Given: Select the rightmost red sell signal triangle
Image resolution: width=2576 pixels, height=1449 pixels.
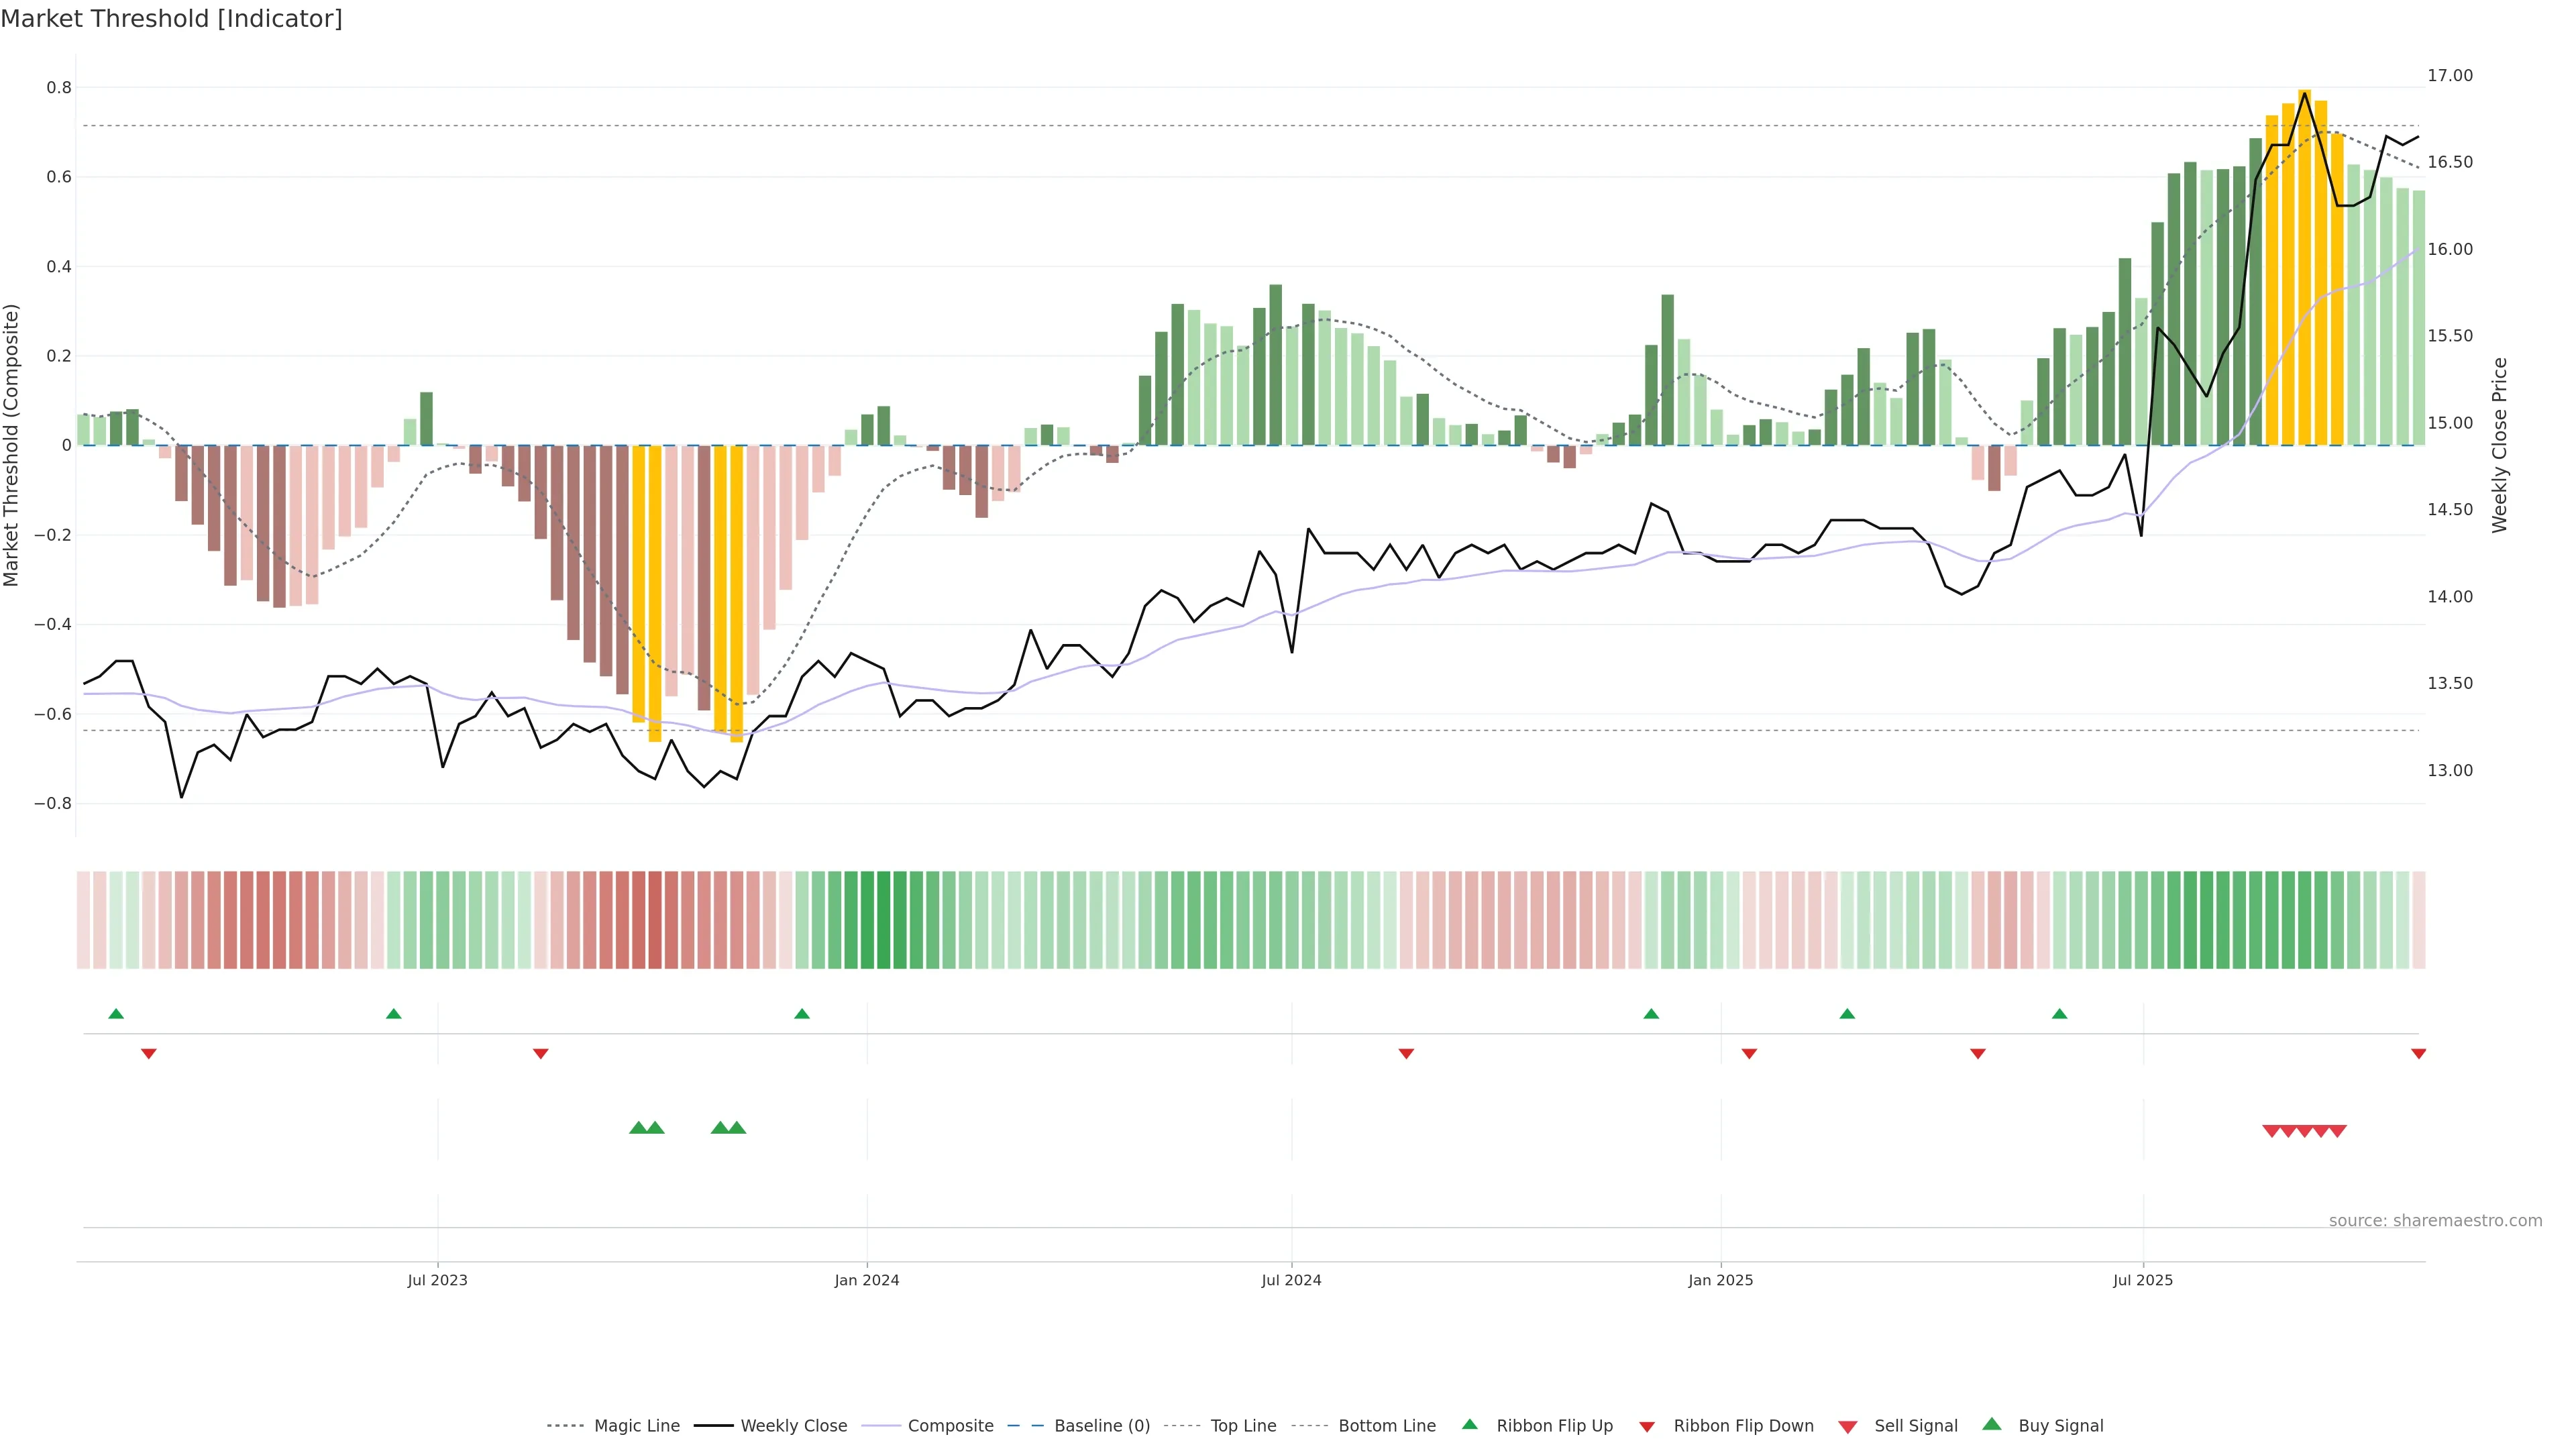Looking at the screenshot, I should coord(2338,1131).
